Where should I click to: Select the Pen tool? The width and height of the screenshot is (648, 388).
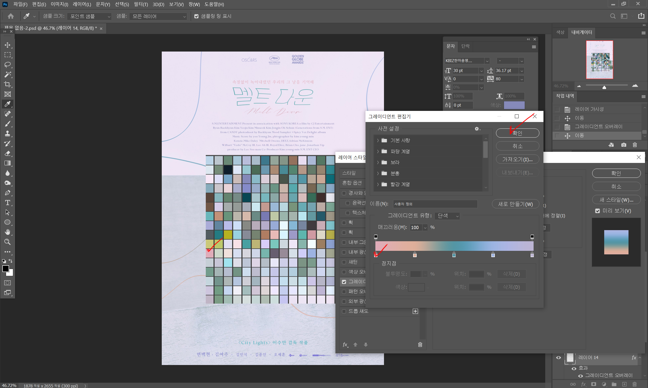(8, 193)
